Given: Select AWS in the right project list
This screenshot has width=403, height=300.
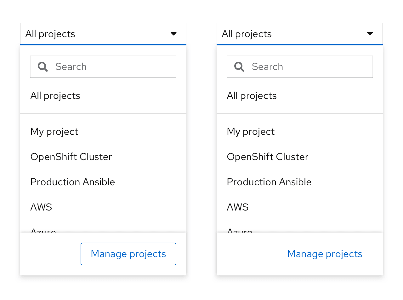Looking at the screenshot, I should click(x=238, y=207).
